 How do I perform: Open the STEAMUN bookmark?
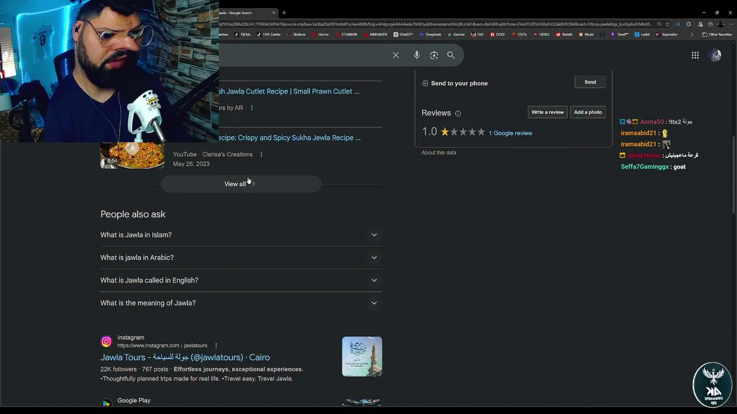pos(346,34)
